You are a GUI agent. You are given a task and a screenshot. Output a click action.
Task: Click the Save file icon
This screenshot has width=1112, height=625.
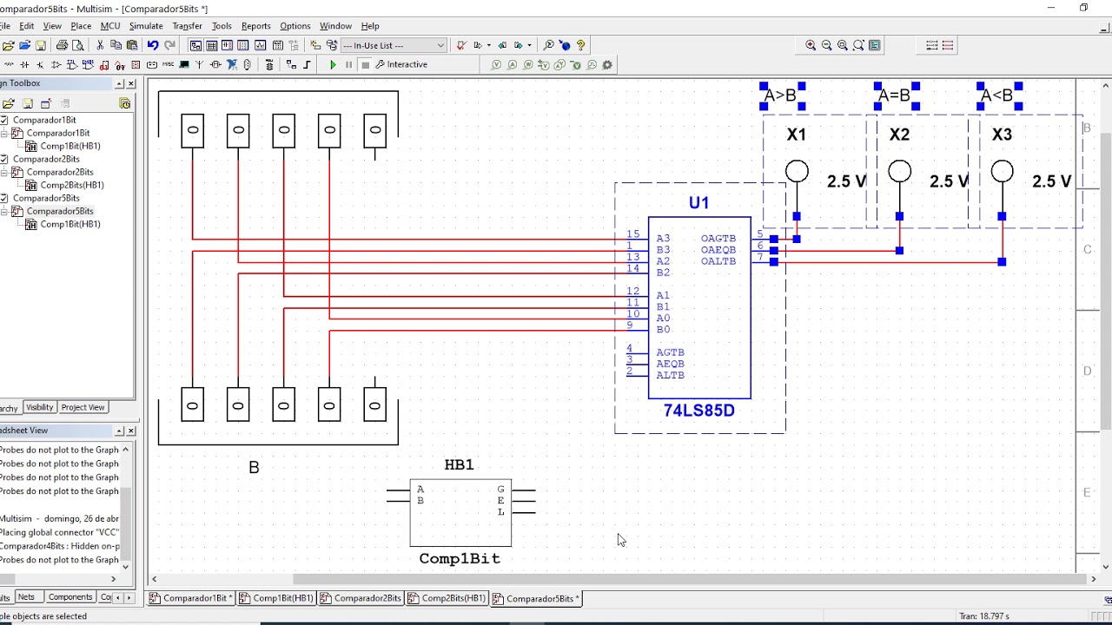coord(41,45)
